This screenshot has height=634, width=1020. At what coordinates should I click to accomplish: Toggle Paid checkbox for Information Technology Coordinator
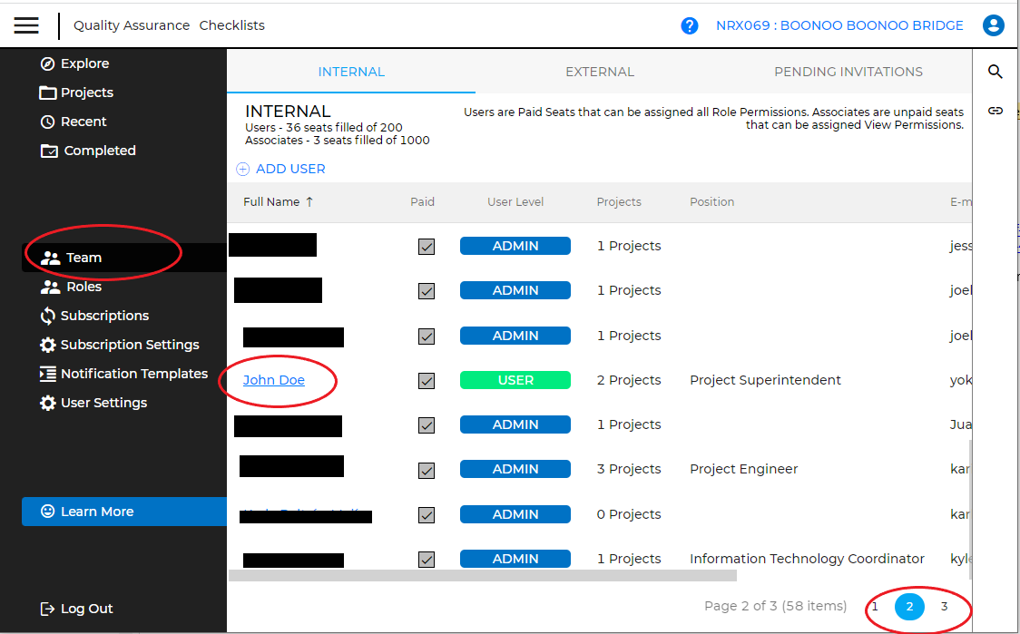(427, 559)
